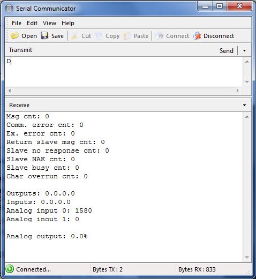Click the green Connected status icon
The height and width of the screenshot is (279, 256).
[x=10, y=269]
